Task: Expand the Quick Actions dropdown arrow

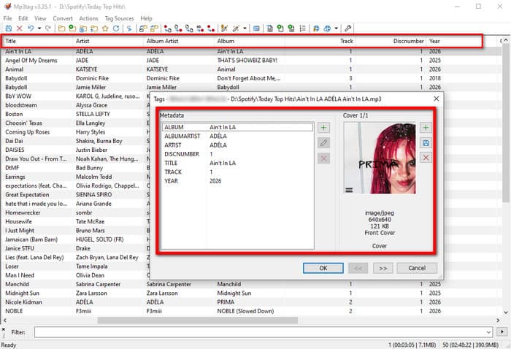Action: point(245,28)
